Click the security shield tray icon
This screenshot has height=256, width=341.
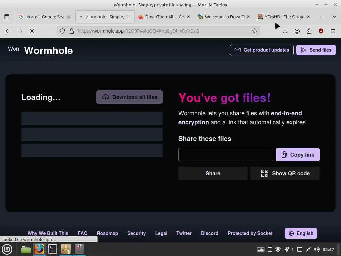tap(278, 249)
